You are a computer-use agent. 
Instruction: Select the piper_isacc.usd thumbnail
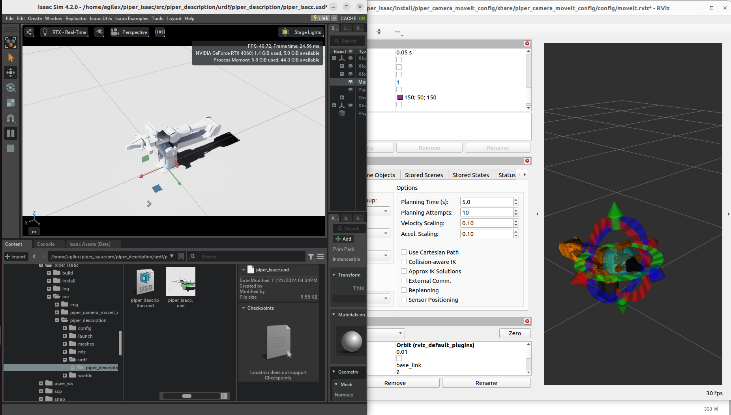coord(181,282)
